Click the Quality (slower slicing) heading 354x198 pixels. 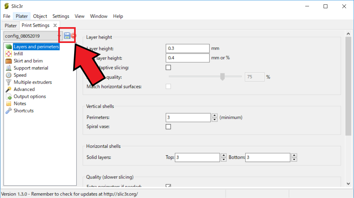point(110,177)
